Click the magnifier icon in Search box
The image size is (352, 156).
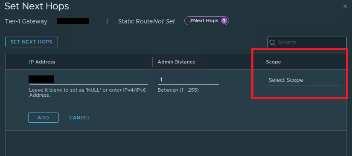coord(272,43)
